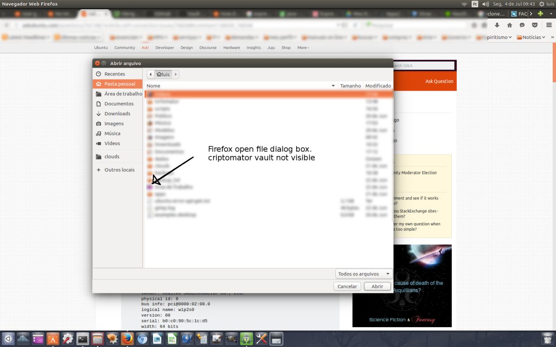Sort files by the Tamanho column
This screenshot has width=556, height=347.
point(350,86)
